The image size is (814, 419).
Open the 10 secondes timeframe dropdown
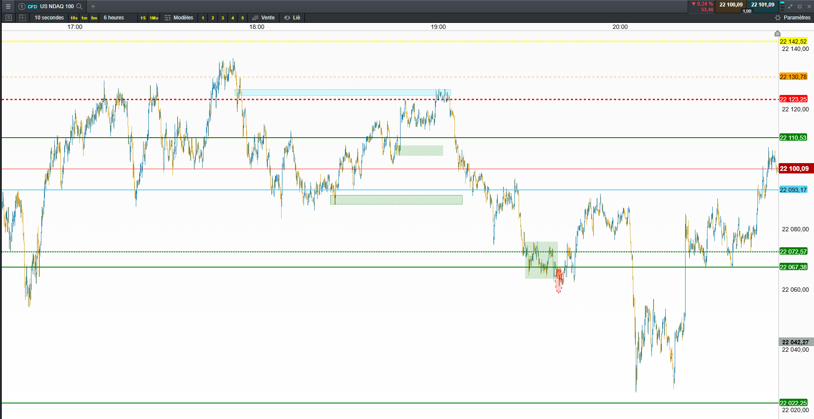[49, 18]
